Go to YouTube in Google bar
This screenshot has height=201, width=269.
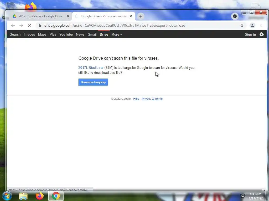66,34
